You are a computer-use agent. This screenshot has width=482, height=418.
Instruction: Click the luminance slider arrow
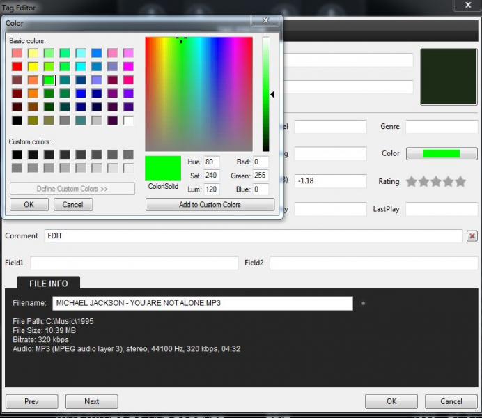pos(273,94)
